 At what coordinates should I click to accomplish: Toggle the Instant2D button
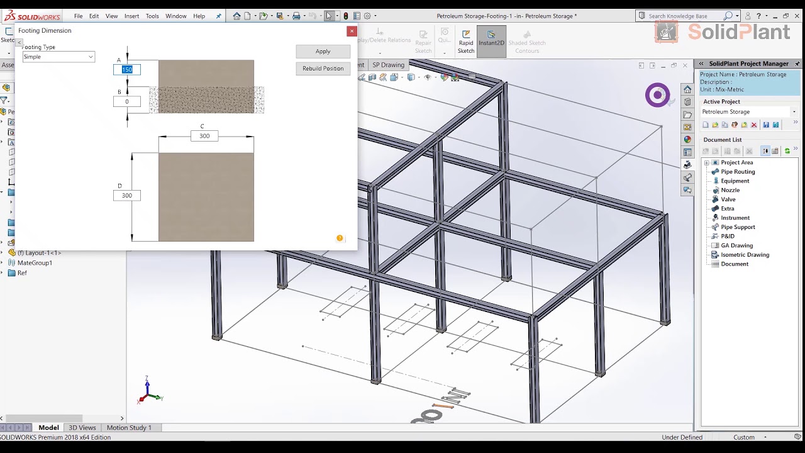point(491,42)
